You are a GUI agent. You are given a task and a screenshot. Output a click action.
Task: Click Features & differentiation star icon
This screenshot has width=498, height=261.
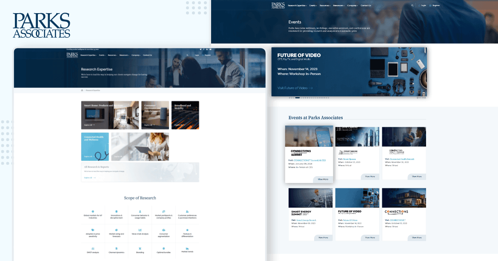click(187, 230)
